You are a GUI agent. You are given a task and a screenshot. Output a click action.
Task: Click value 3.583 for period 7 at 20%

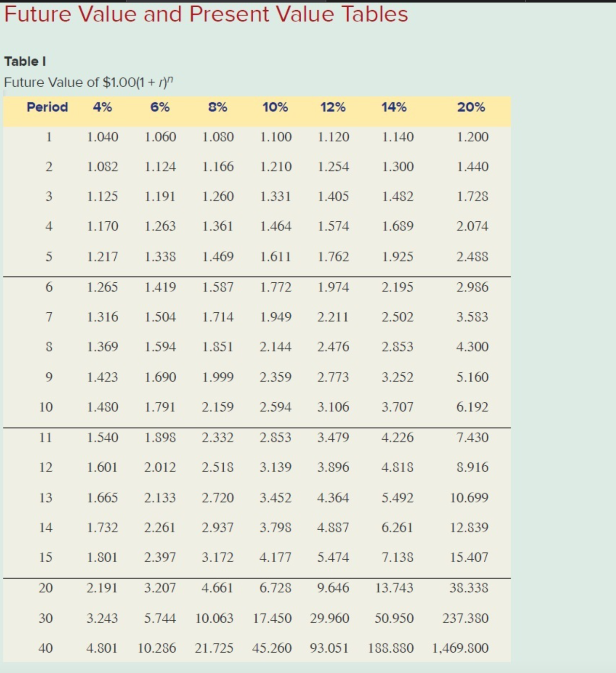(x=472, y=317)
